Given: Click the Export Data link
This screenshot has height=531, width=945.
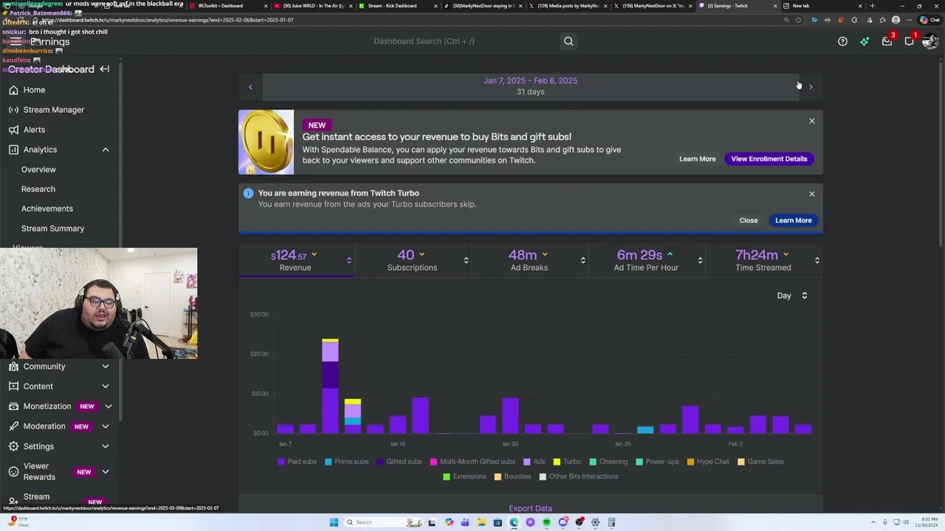Looking at the screenshot, I should pyautogui.click(x=530, y=508).
